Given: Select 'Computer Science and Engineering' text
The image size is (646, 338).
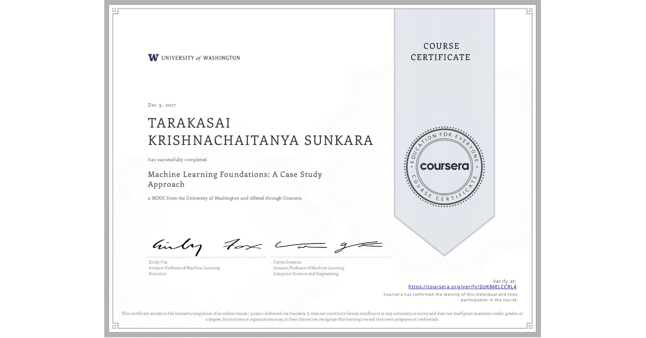Looking at the screenshot, I should pos(306,274).
